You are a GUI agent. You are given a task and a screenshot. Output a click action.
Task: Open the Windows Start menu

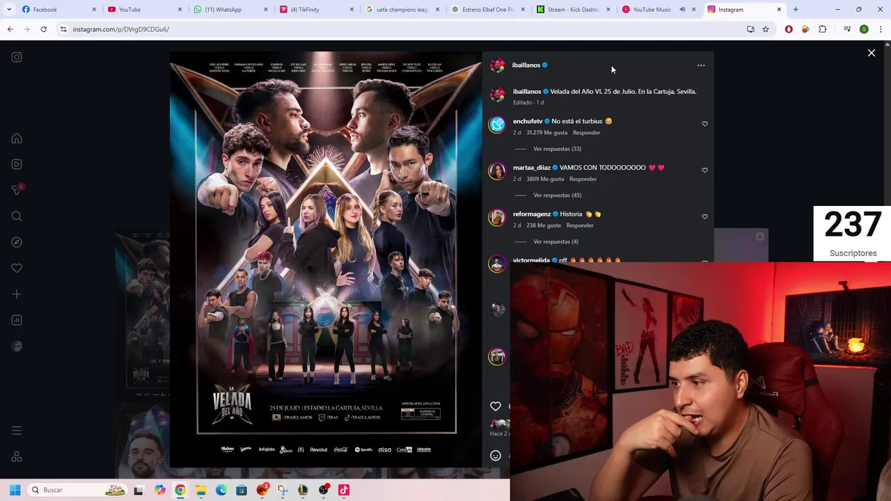15,490
